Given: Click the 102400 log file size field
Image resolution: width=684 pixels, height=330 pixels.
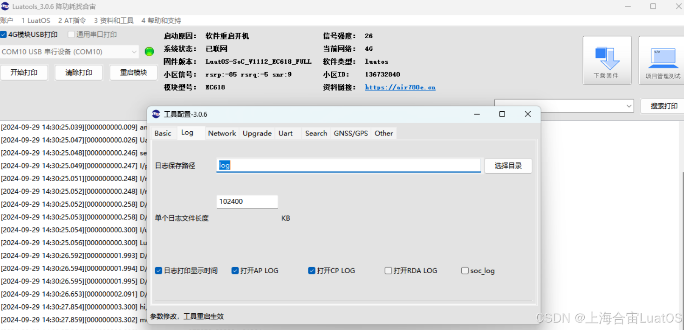Looking at the screenshot, I should coord(247,201).
